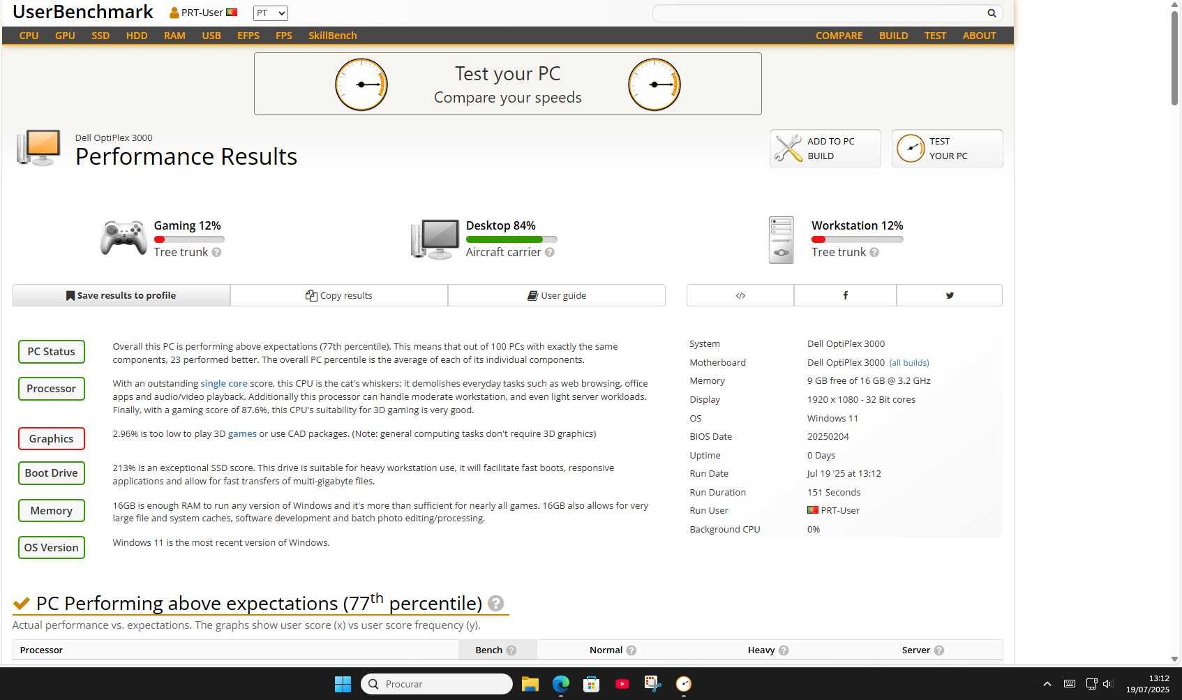Go to ABOUT page
The width and height of the screenshot is (1182, 700).
click(x=980, y=36)
